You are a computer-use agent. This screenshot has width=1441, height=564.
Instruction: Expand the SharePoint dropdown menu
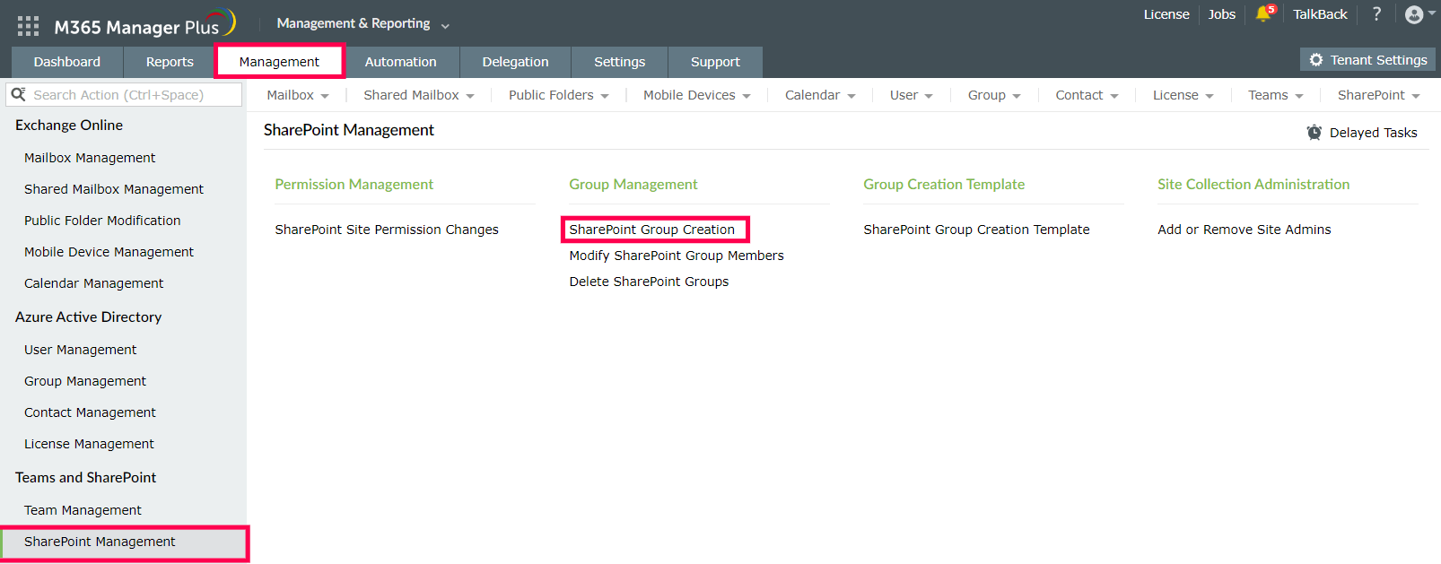tap(1379, 95)
